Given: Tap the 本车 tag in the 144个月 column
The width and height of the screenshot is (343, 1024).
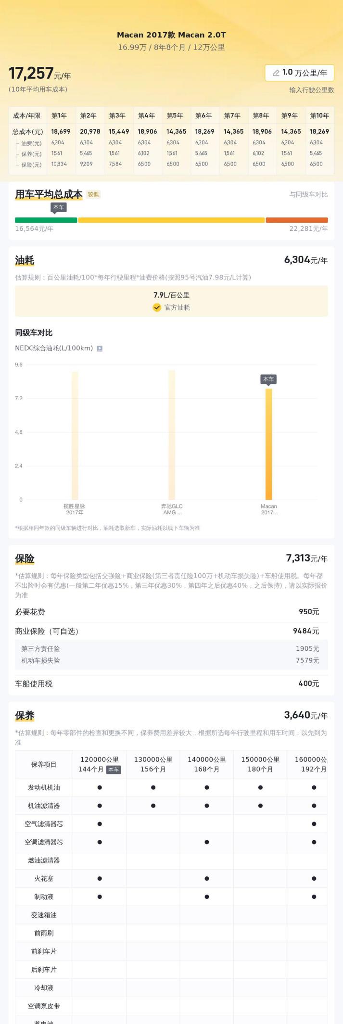Looking at the screenshot, I should (114, 770).
